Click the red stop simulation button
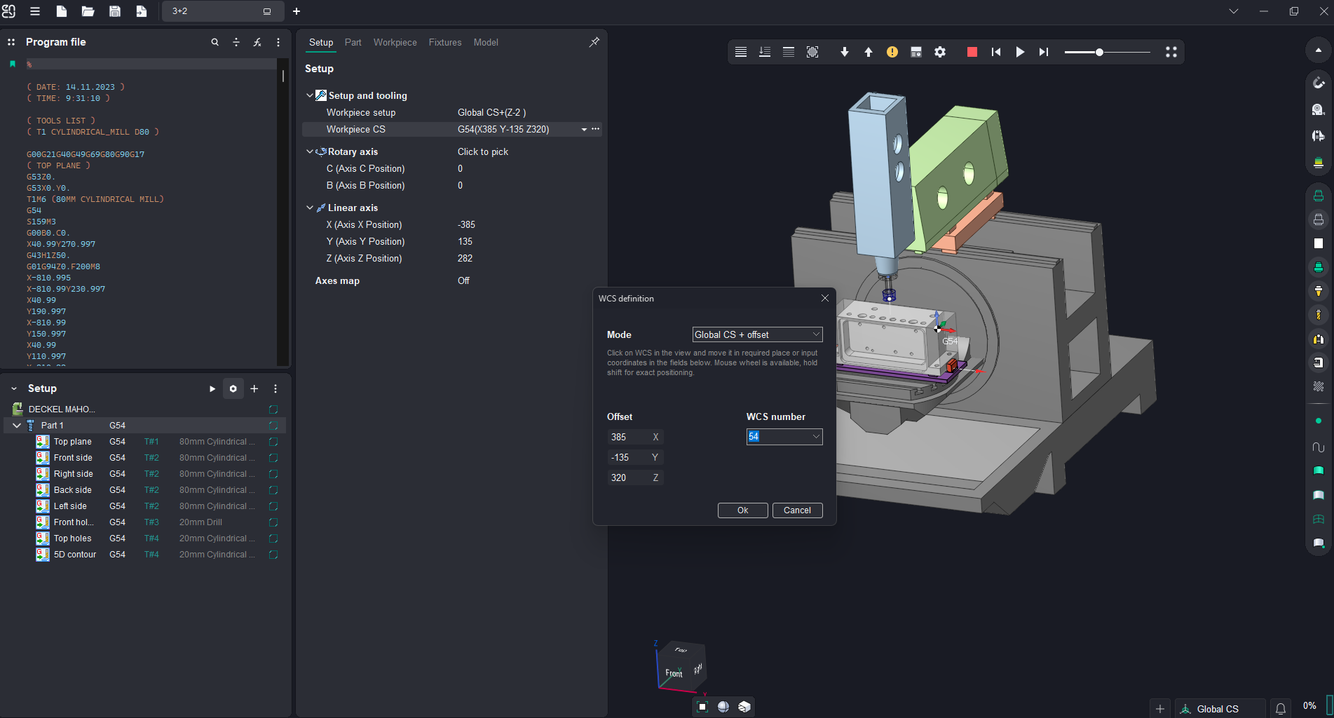 coord(972,52)
